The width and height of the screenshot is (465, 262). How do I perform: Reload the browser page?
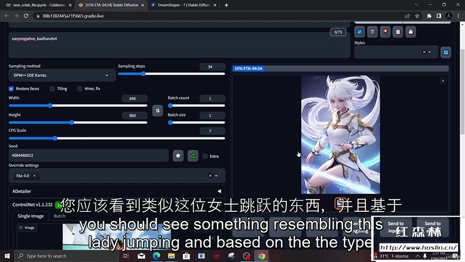pyautogui.click(x=26, y=16)
